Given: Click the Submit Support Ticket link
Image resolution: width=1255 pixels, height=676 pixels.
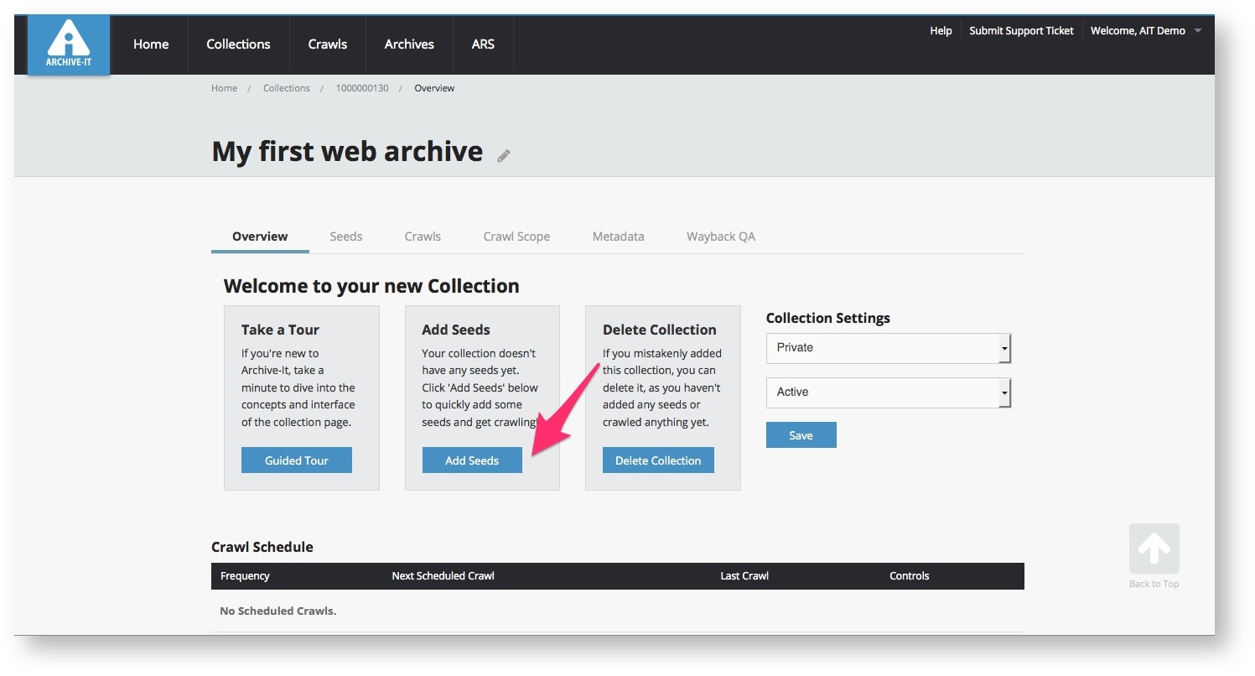Looking at the screenshot, I should click(x=1021, y=31).
